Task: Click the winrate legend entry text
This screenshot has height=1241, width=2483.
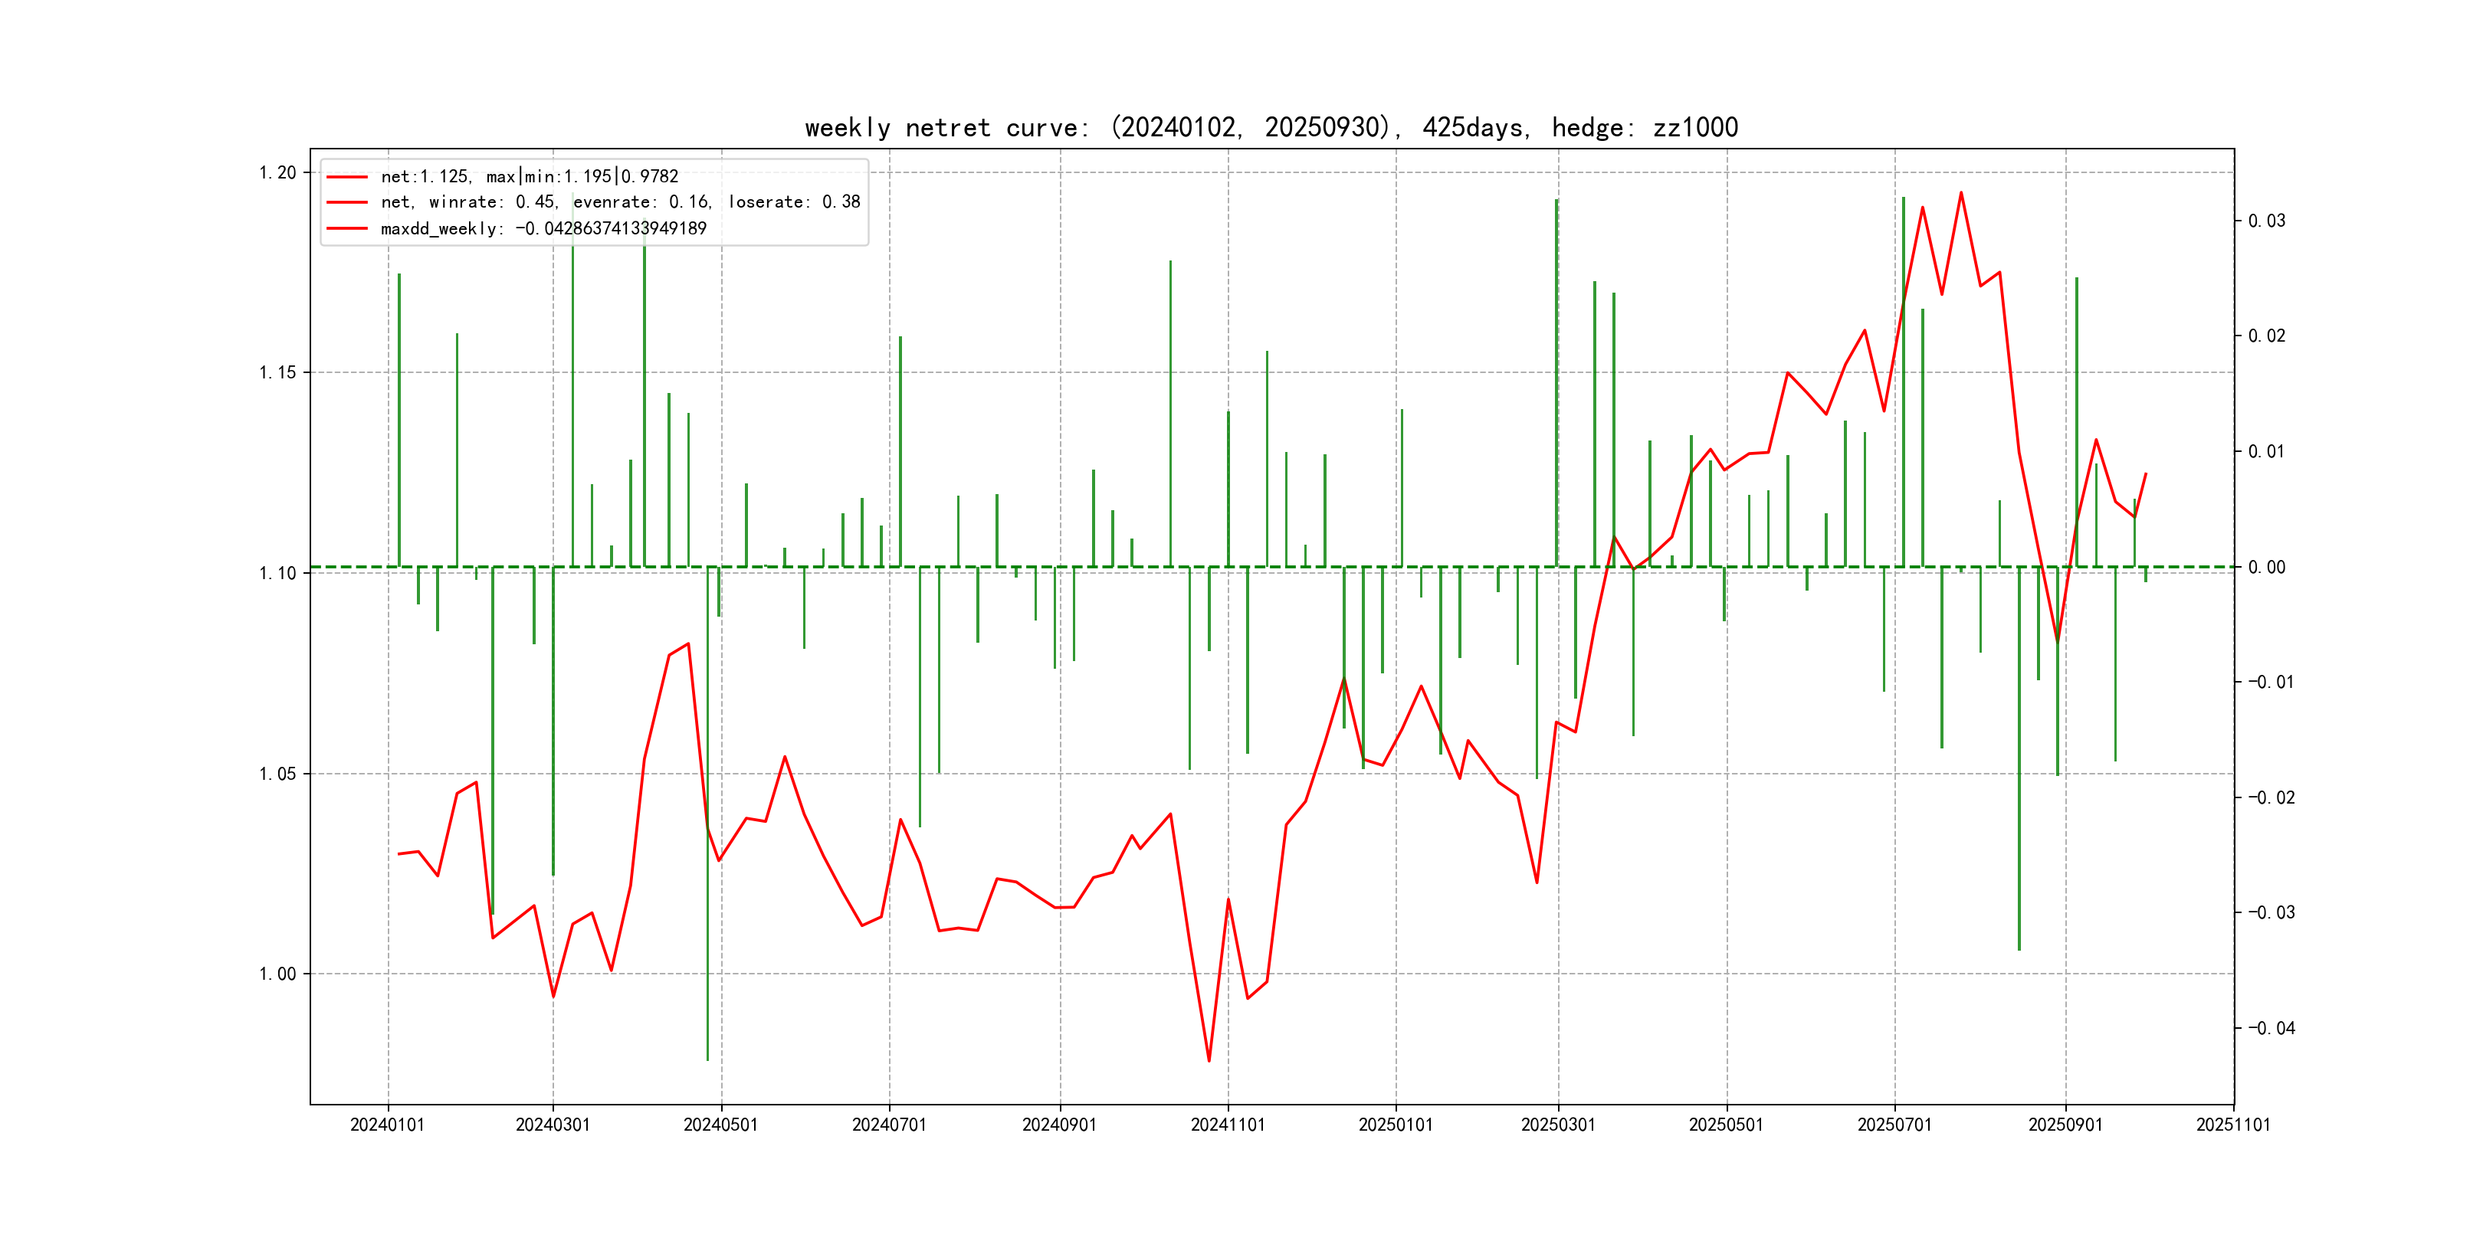Action: click(x=620, y=202)
